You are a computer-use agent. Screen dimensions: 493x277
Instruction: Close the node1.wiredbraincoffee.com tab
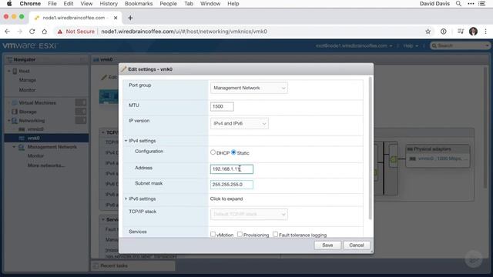(x=116, y=18)
